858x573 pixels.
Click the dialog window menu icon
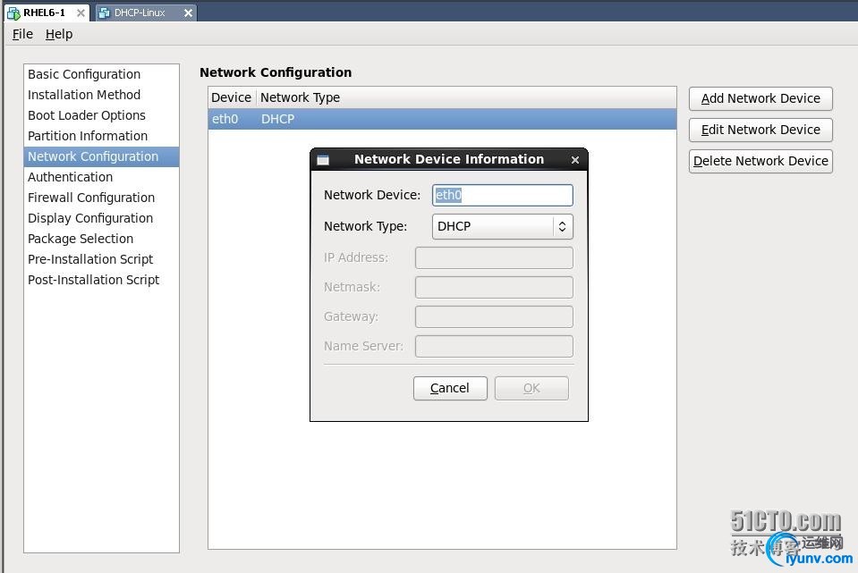(323, 160)
